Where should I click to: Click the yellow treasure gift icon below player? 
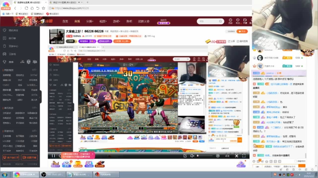78,164
